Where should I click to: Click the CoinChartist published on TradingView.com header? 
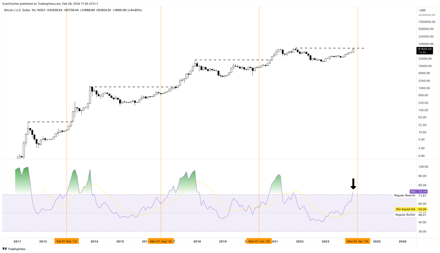(50, 4)
